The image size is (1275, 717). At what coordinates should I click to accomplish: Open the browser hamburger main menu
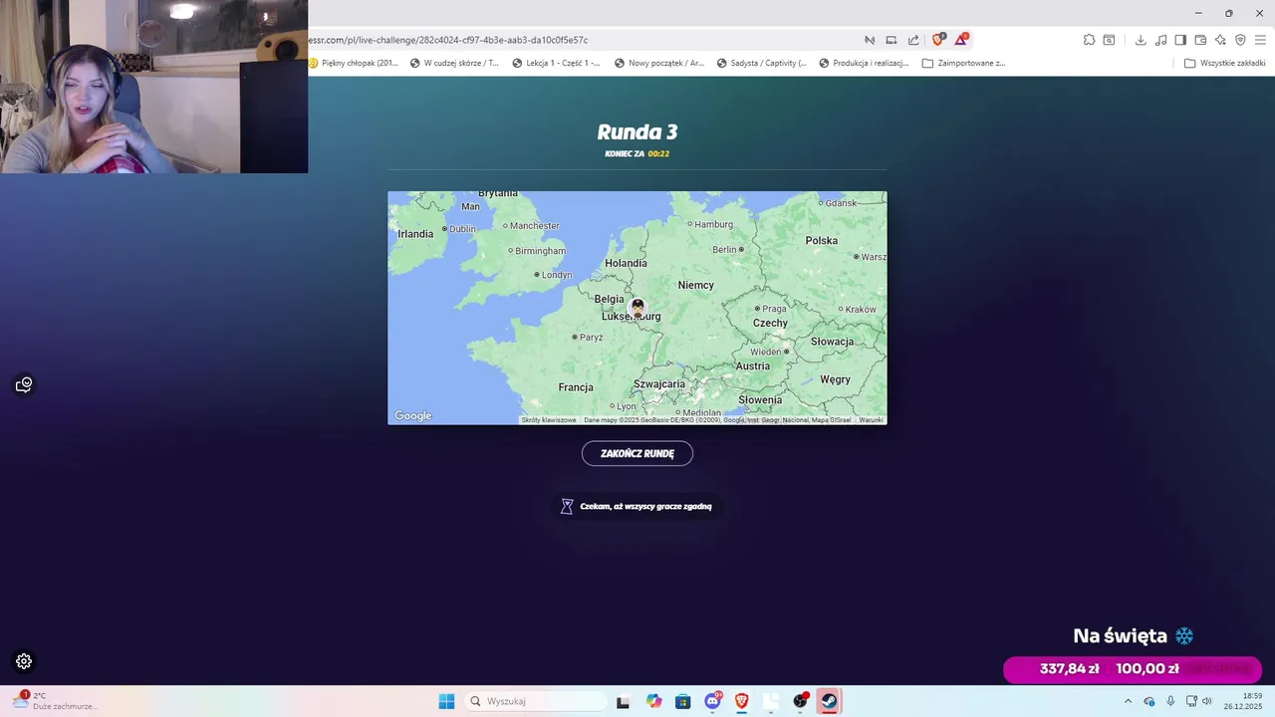[x=1260, y=40]
